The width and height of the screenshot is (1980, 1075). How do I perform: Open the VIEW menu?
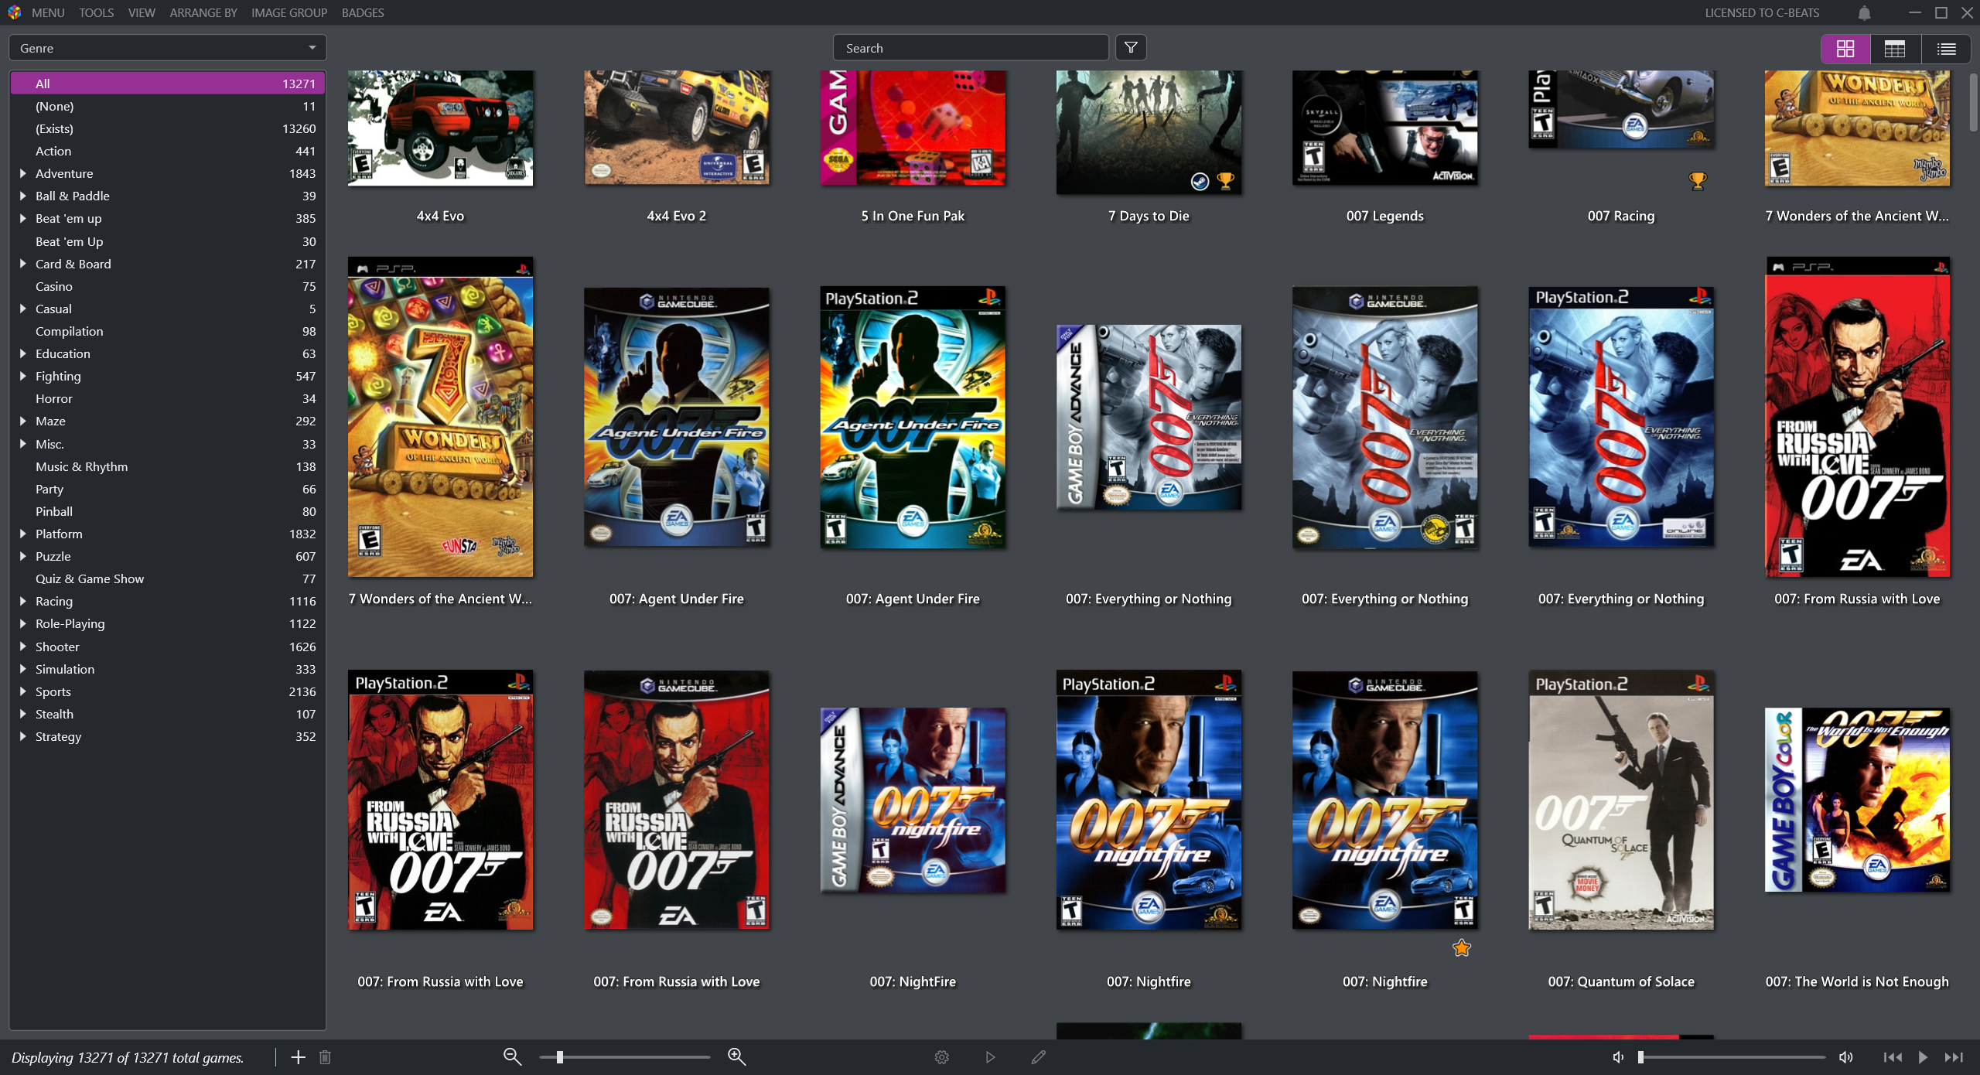click(142, 13)
